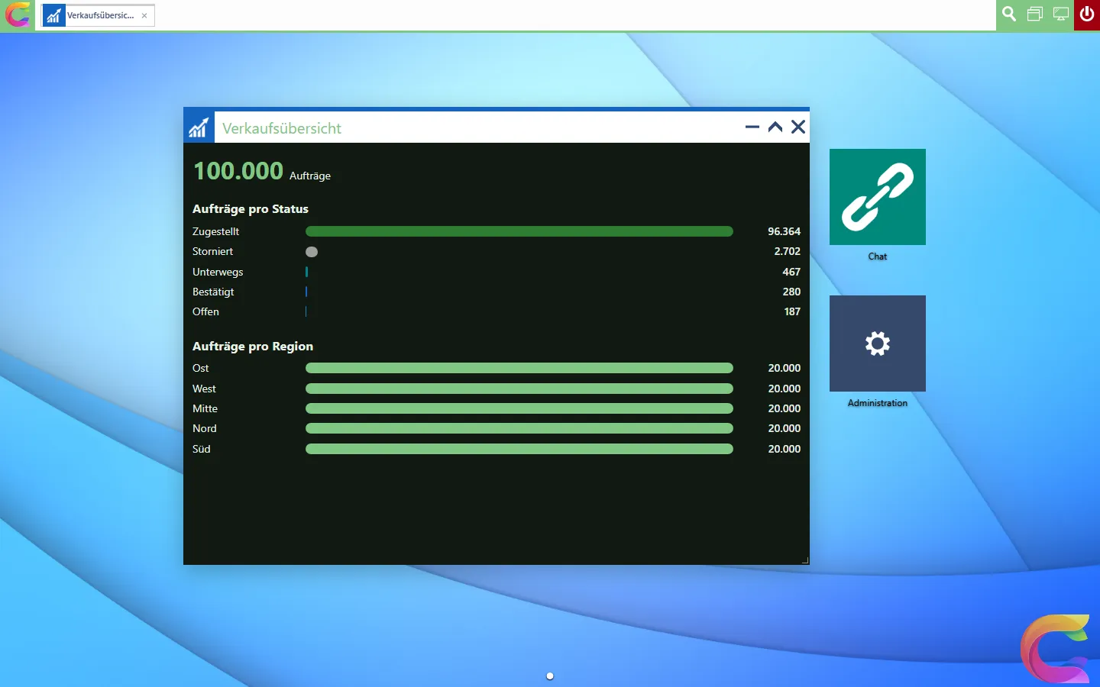This screenshot has height=687, width=1100.
Task: Select the Zugestellt label
Action: tap(215, 231)
